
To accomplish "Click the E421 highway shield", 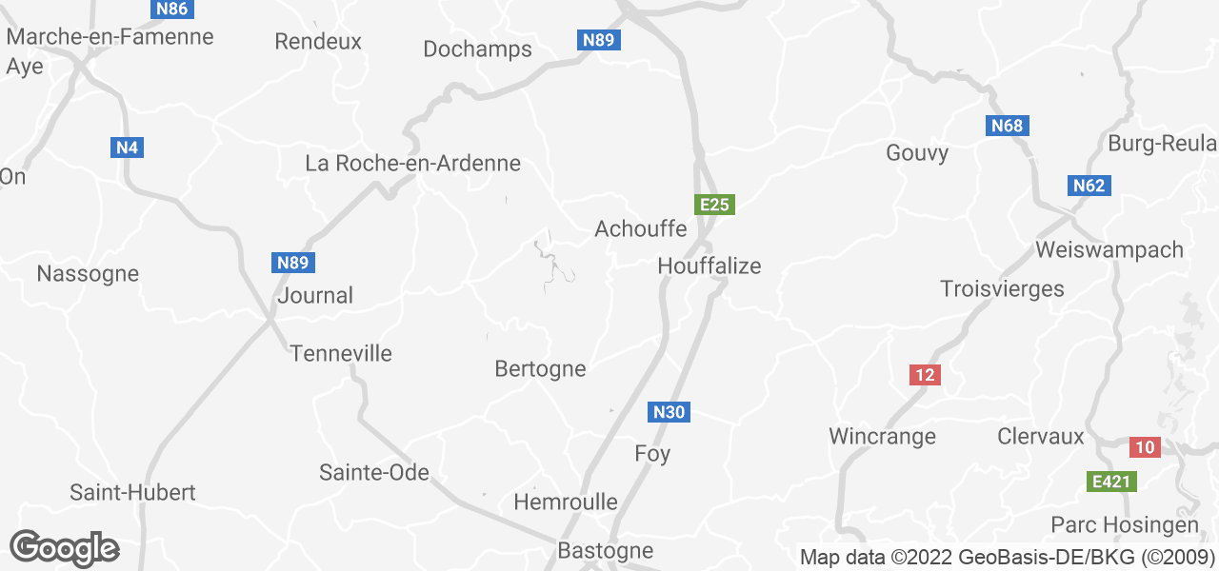I will 1111,482.
